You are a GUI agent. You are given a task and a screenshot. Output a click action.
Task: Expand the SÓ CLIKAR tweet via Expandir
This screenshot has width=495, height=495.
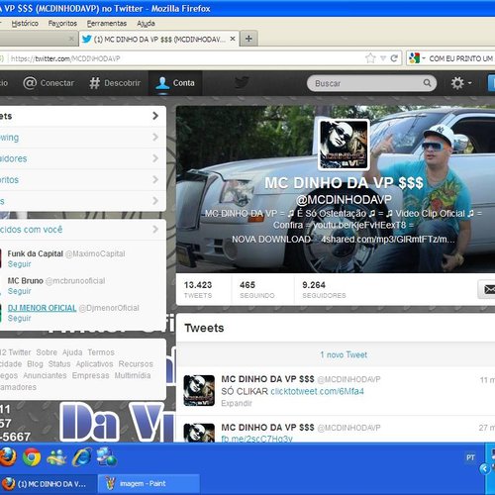pos(237,403)
